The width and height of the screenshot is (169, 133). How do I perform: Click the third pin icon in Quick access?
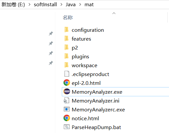(x=51, y=53)
